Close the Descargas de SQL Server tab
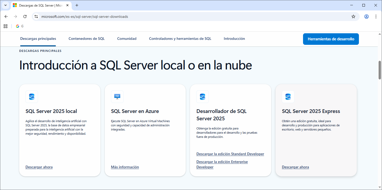 (68, 5)
